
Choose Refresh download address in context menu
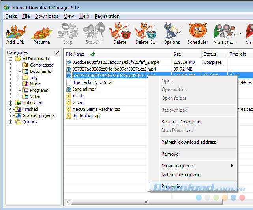193,142
